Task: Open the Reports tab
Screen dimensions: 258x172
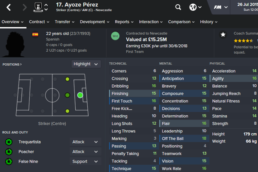Action: click(x=124, y=22)
